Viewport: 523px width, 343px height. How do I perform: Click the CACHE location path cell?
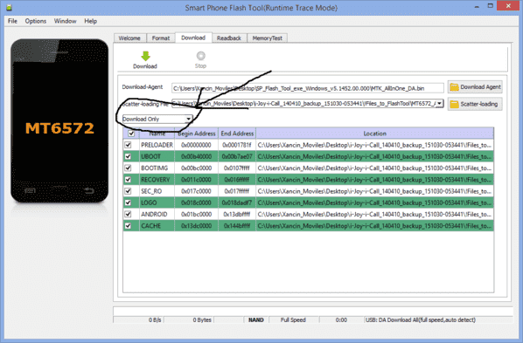[375, 226]
